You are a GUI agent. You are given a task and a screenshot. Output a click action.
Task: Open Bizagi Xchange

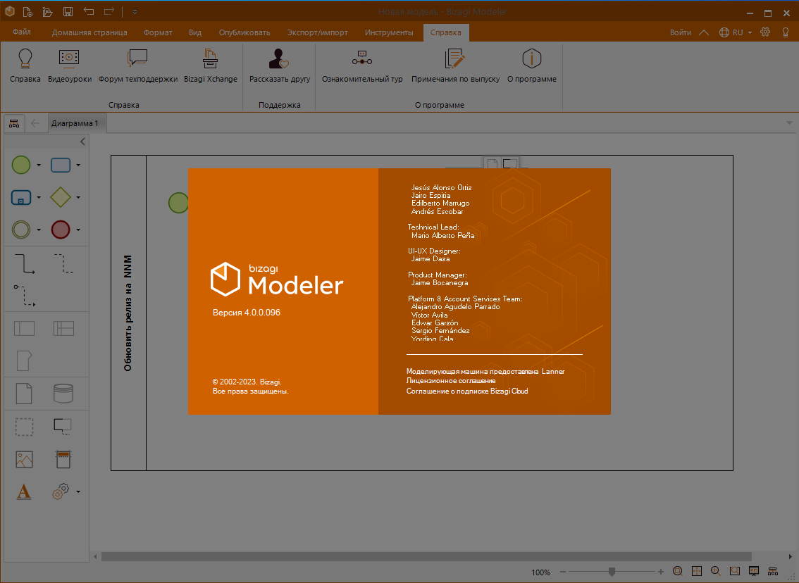[x=211, y=65]
